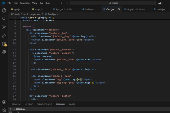Open the Edit menu
This screenshot has width=170, height=113.
coord(15,3)
